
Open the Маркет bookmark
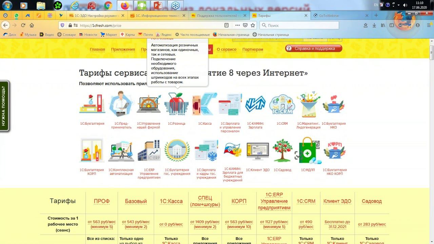point(108,35)
